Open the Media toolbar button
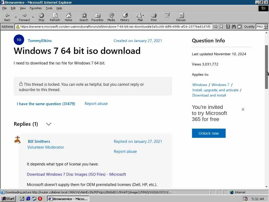 tap(111, 17)
